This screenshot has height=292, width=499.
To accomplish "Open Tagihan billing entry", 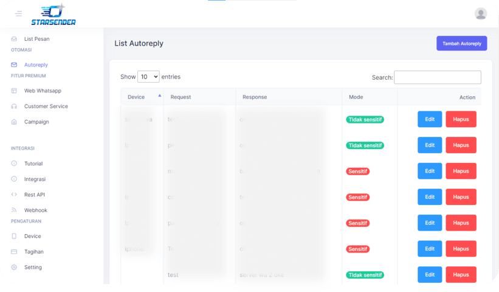I will [x=34, y=252].
